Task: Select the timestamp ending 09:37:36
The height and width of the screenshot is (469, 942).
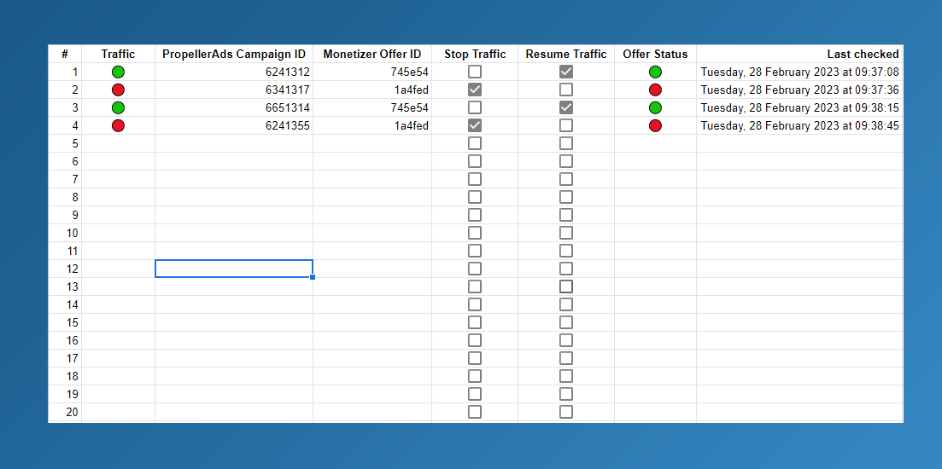Action: click(x=799, y=90)
